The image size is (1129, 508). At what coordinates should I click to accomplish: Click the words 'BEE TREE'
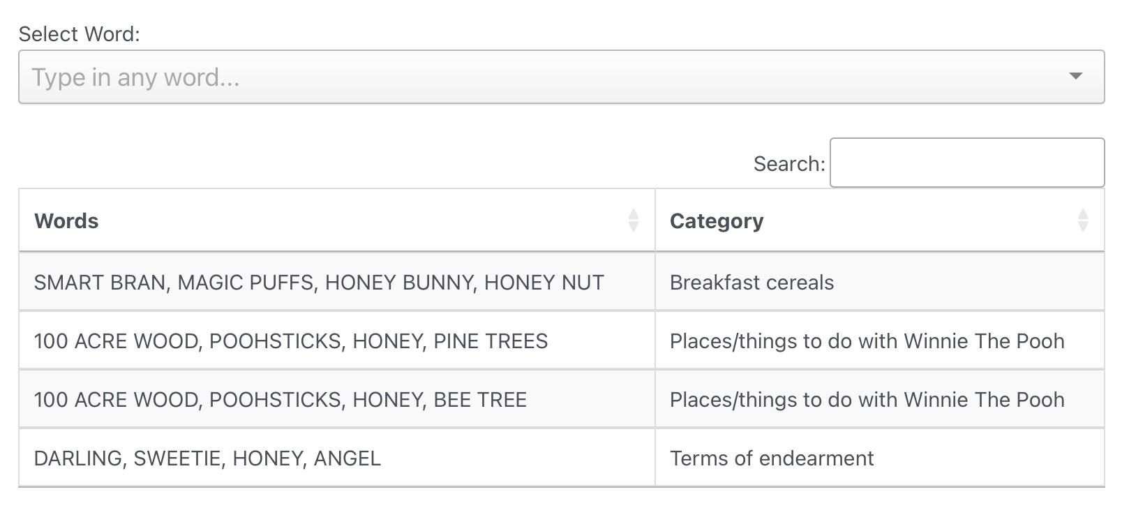480,400
